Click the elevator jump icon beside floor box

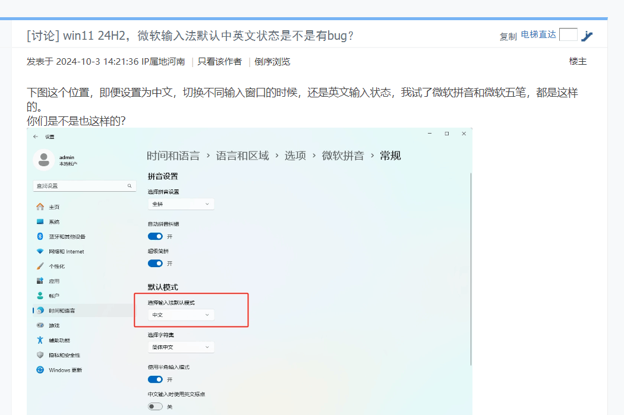pyautogui.click(x=587, y=36)
